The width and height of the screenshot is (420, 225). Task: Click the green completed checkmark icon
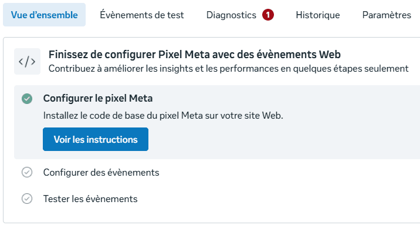[27, 99]
